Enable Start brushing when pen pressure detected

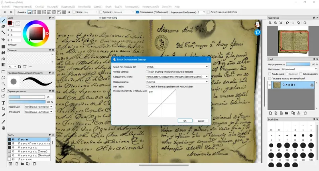click(x=147, y=72)
